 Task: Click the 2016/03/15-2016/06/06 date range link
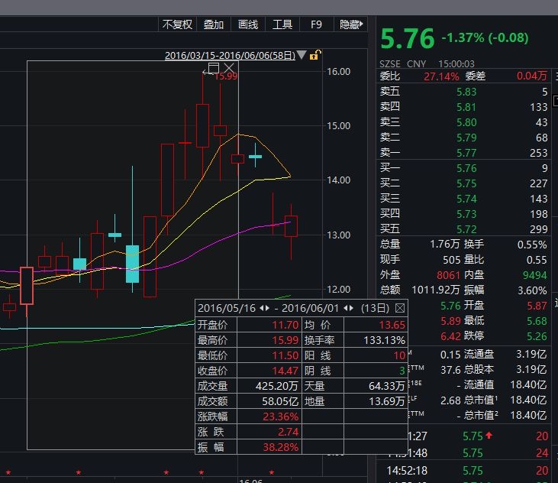tap(230, 55)
